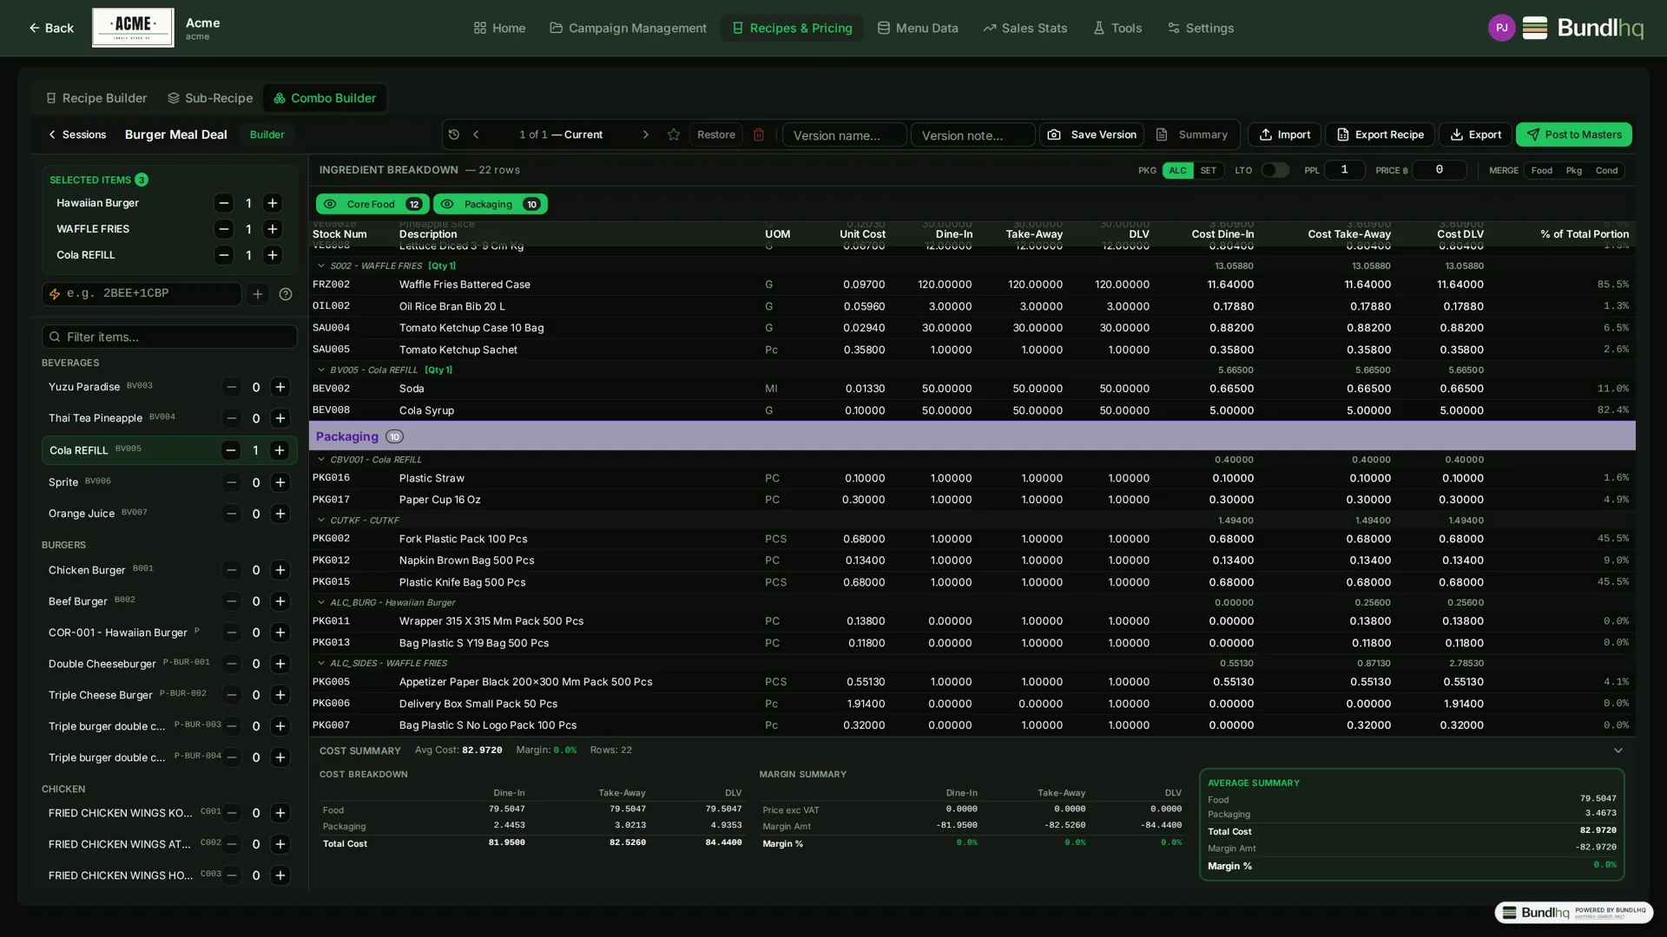Increase Sprite quantity with plus
This screenshot has height=937, width=1667.
280,482
